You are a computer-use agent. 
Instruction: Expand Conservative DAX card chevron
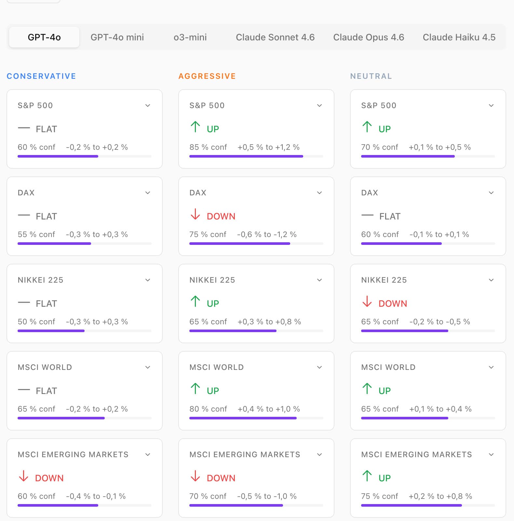pos(148,193)
